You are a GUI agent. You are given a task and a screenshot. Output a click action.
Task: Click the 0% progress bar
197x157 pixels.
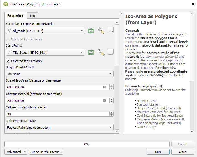[87, 144]
